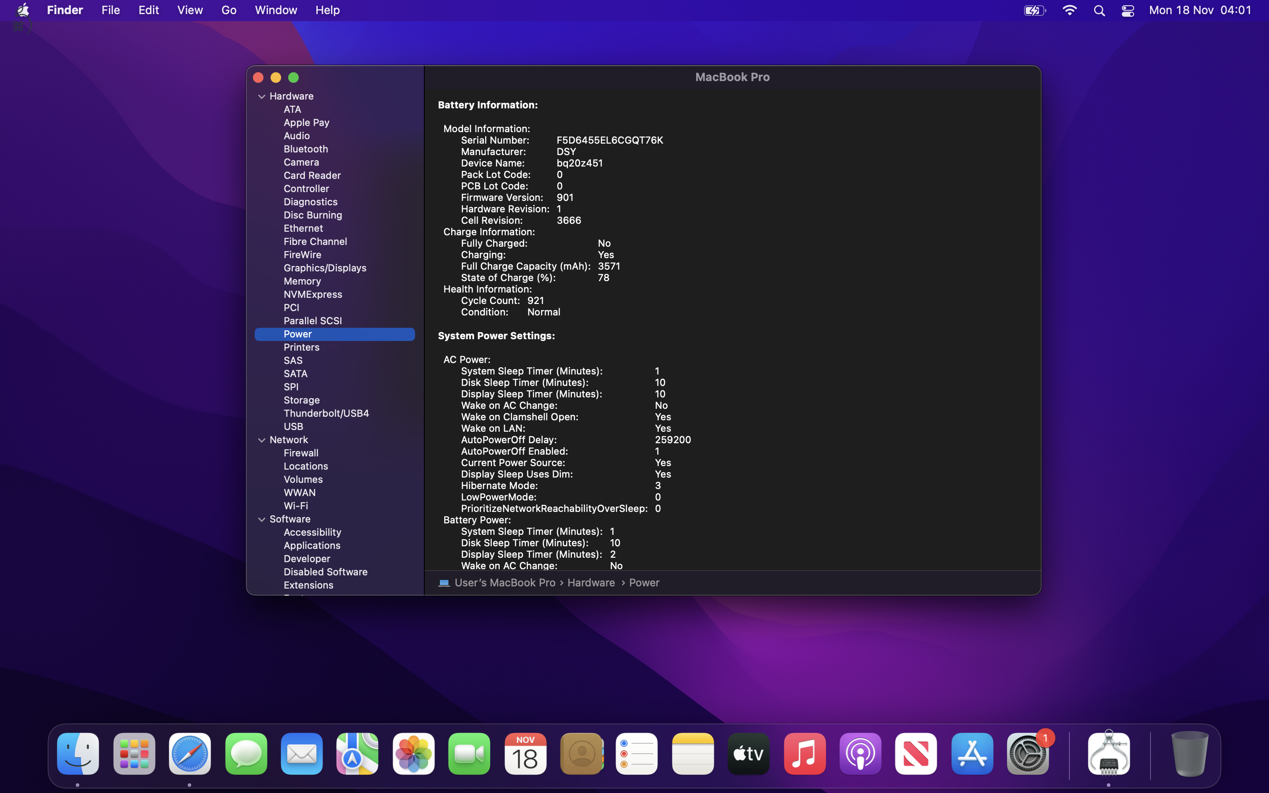Open the Trash in Dock
The height and width of the screenshot is (793, 1269).
[1190, 754]
